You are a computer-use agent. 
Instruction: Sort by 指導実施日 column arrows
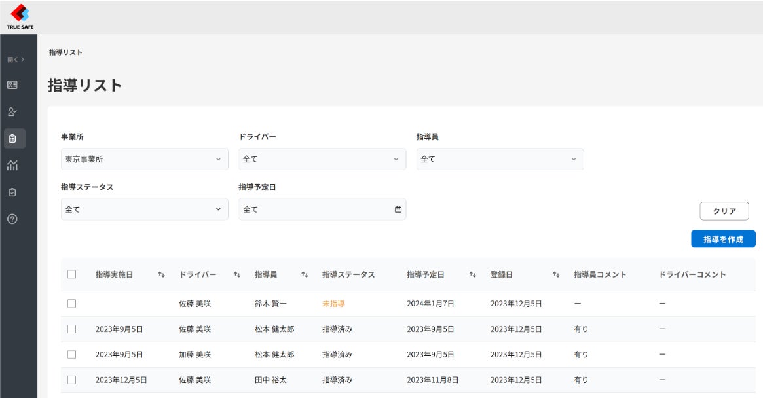click(161, 275)
